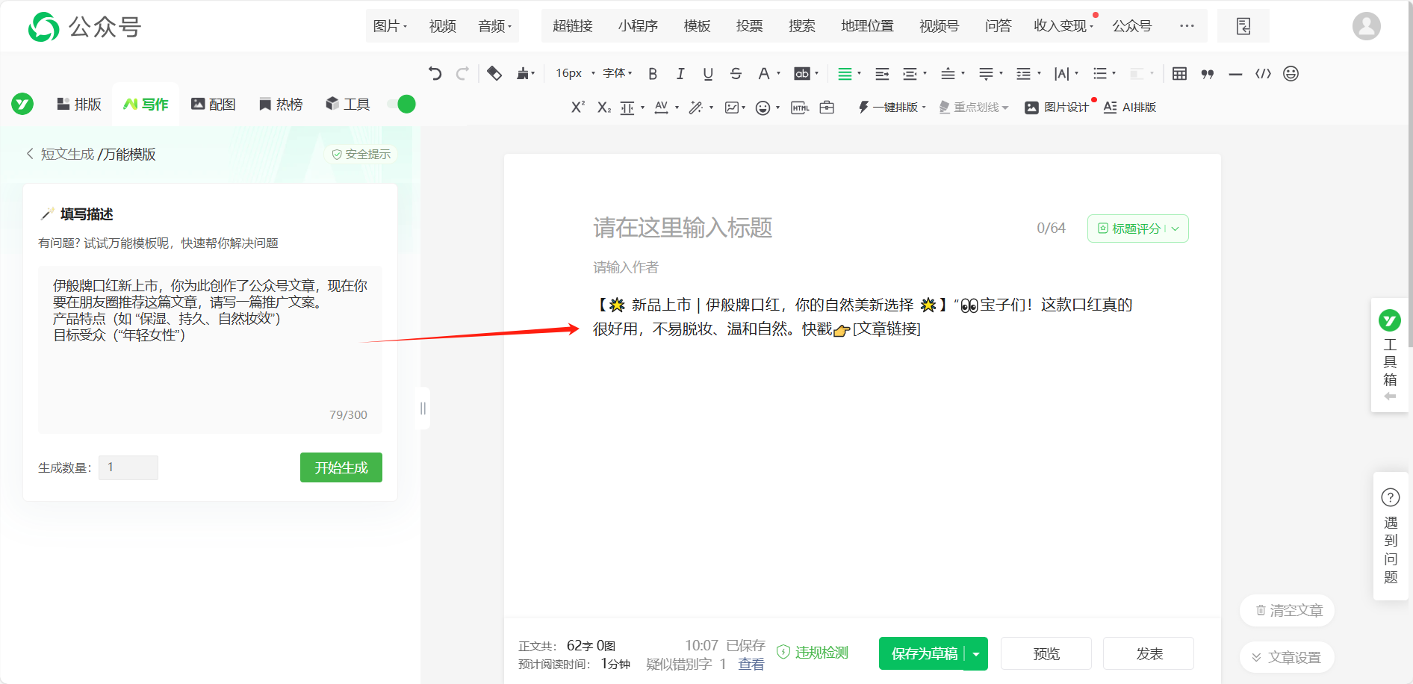Insert code block with brackets icon

(x=1263, y=73)
